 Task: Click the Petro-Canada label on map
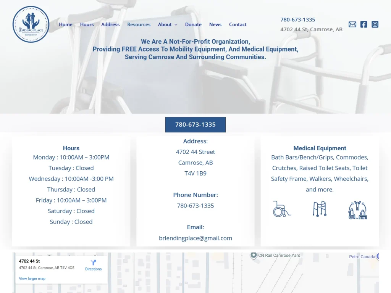pos(362,257)
